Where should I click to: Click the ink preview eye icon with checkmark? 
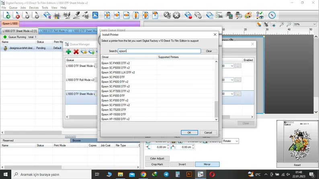(260, 15)
